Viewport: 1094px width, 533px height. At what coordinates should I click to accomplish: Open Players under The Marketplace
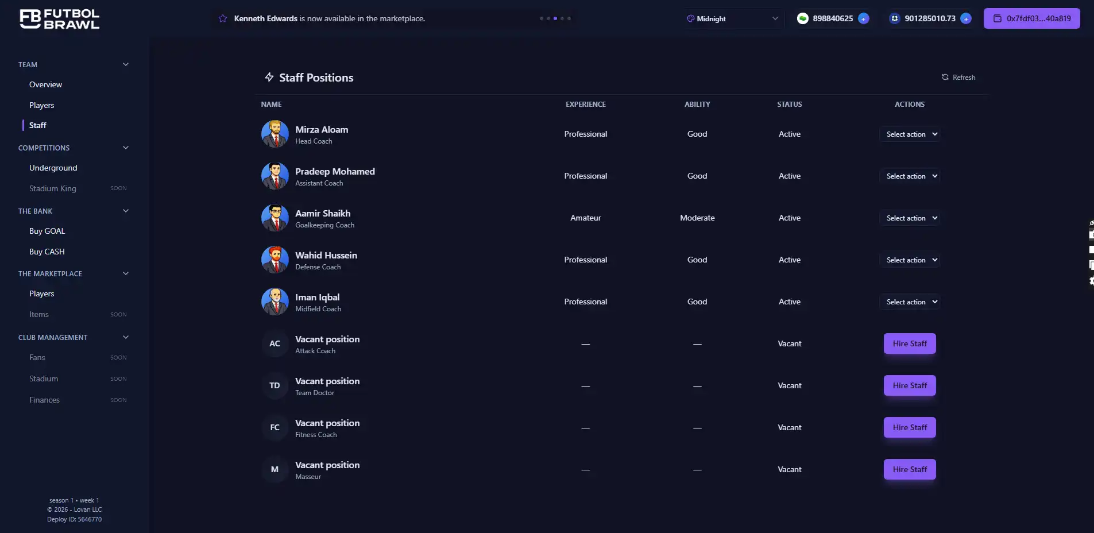click(41, 293)
